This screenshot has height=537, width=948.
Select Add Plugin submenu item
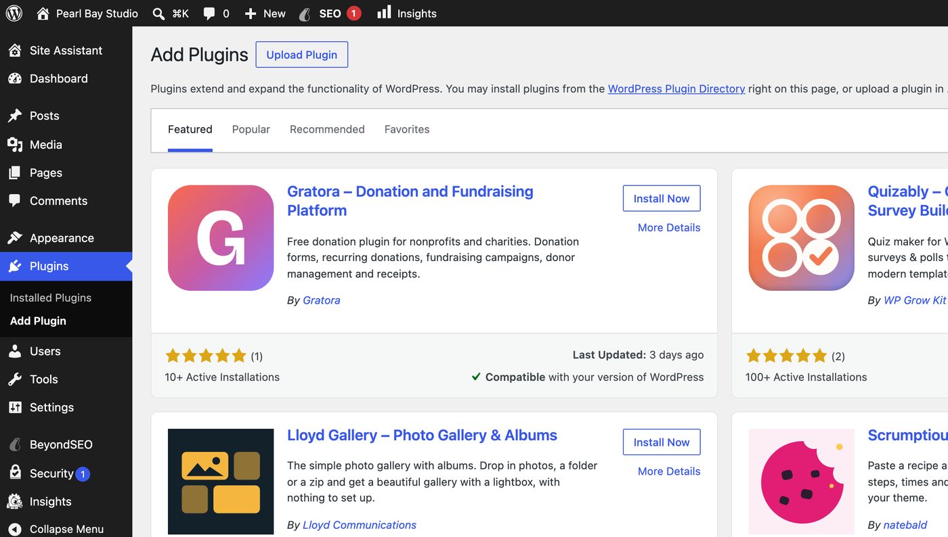point(38,321)
